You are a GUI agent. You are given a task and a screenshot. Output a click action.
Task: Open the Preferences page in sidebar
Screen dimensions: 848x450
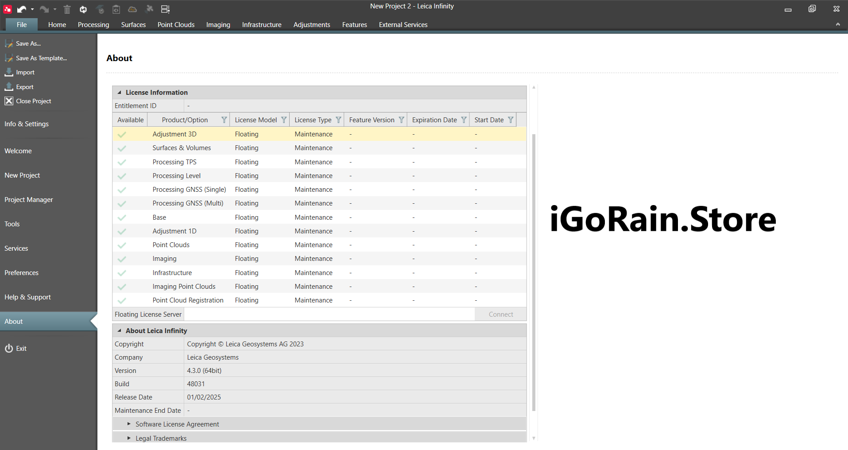point(21,273)
